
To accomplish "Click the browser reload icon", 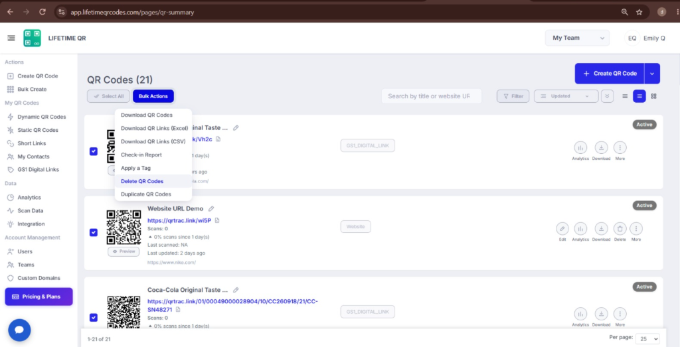I will (42, 12).
